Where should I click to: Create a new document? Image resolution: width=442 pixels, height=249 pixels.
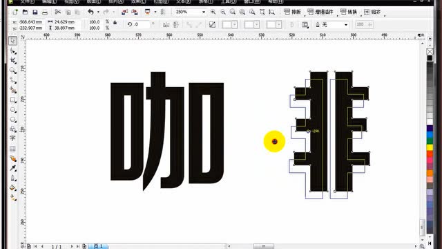click(15, 12)
